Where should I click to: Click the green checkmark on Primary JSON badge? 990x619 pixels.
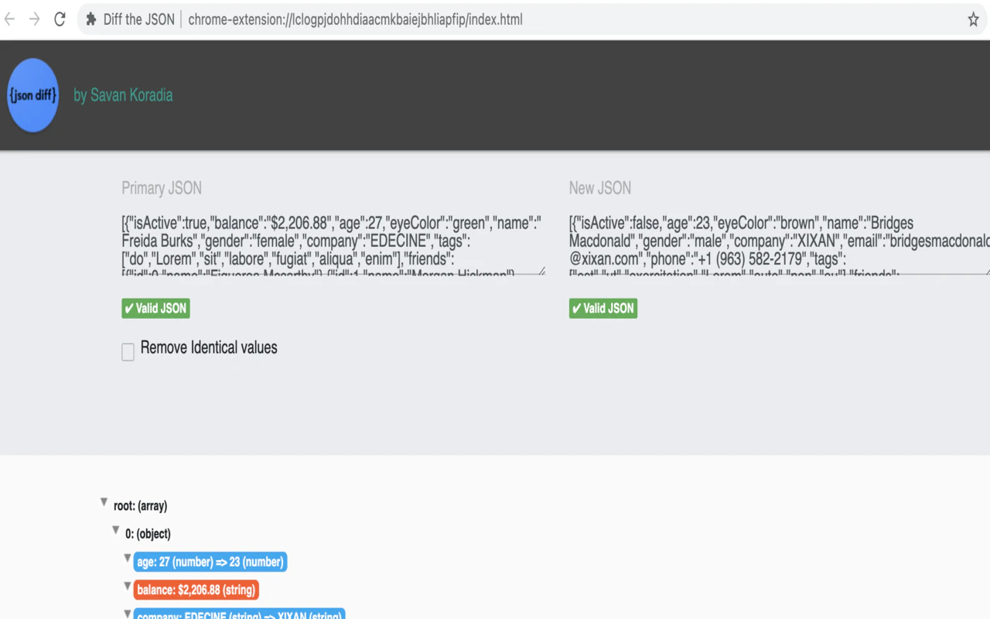pos(130,308)
